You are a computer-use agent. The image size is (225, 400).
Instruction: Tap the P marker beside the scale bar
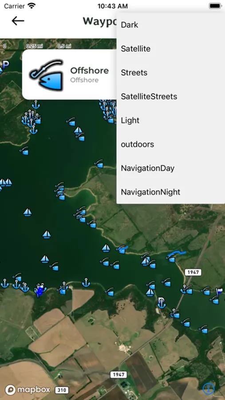6,64
